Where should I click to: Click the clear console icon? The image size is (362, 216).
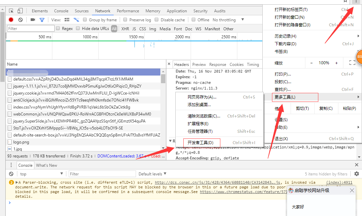[11, 174]
